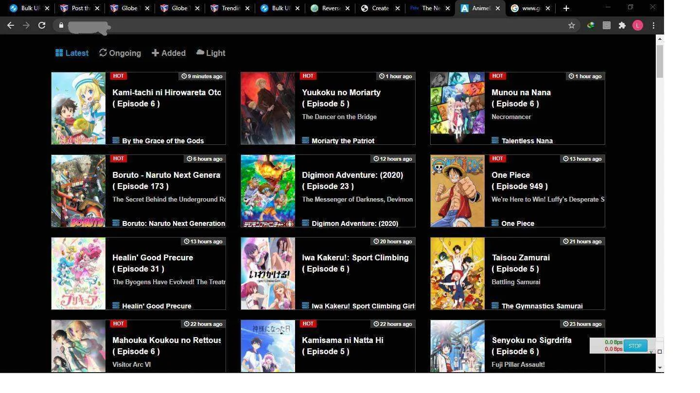The width and height of the screenshot is (700, 393).
Task: Open a new browser tab
Action: [x=566, y=8]
